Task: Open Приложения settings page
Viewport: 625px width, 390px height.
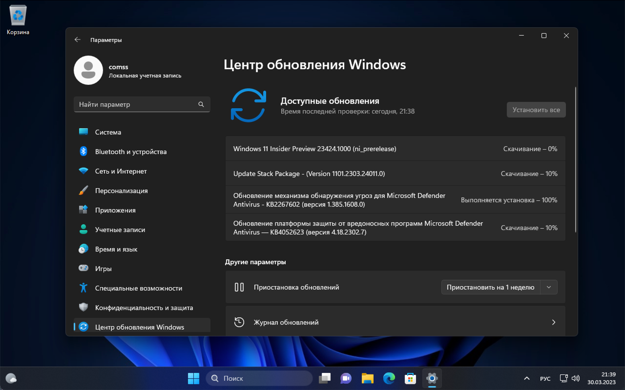Action: click(x=115, y=210)
